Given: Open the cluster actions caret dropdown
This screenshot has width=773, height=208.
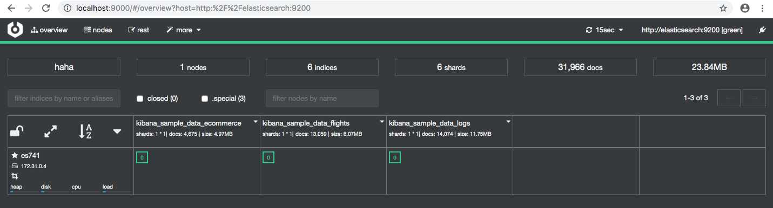Looking at the screenshot, I should pos(117,131).
